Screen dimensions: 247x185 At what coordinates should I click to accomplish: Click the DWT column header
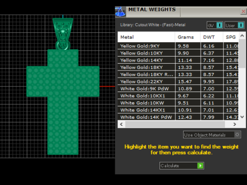211,37
